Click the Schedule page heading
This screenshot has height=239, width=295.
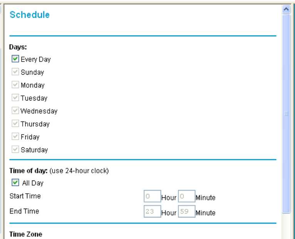30,15
